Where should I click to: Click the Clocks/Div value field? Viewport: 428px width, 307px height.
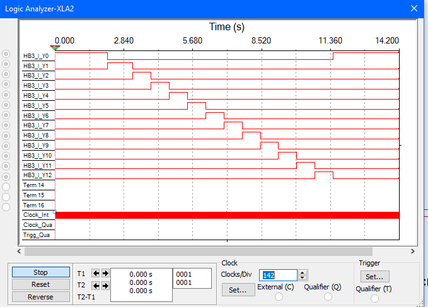[x=278, y=275]
